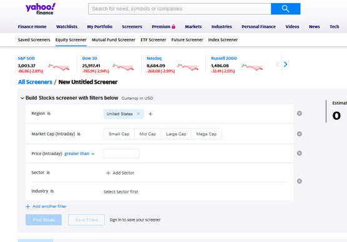Click the Premium lock icon

pos(173,27)
